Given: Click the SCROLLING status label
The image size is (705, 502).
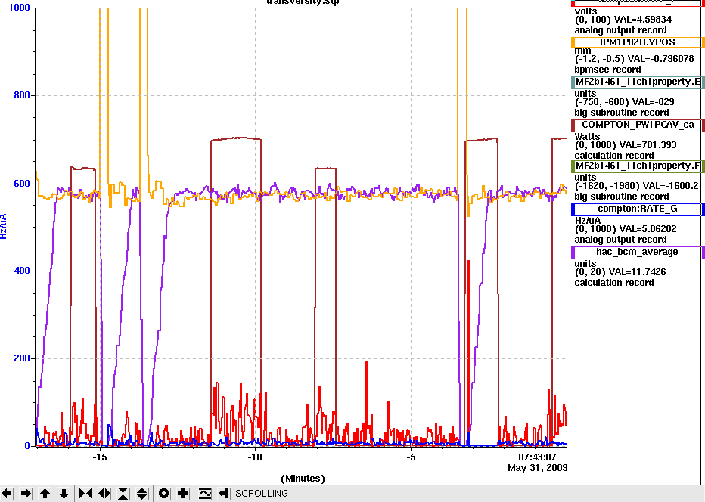Looking at the screenshot, I should [x=262, y=494].
